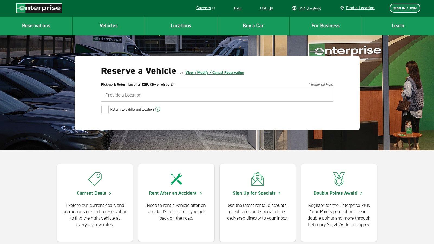Image resolution: width=434 pixels, height=244 pixels.
Task: Click the envelope icon for Sign Up for Specials
Action: 257,179
